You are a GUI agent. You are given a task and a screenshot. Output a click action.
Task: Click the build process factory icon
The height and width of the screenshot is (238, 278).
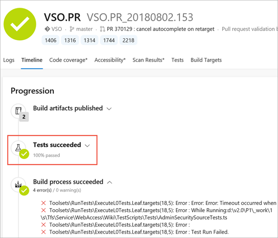click(18, 184)
